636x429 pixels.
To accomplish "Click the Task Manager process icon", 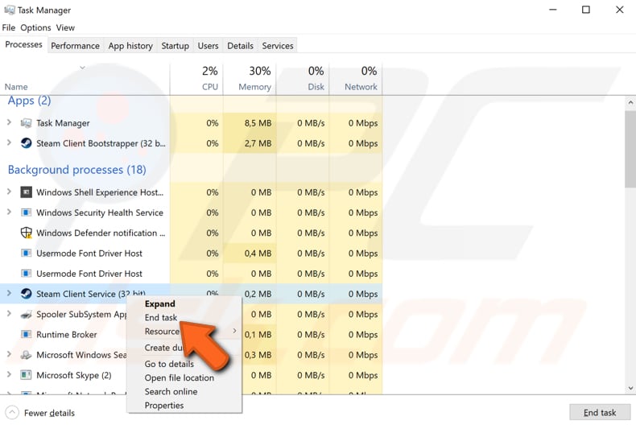I will click(26, 123).
